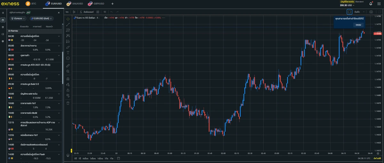Expand the 12:15 ADP calendar event
384x163 pixels.
coord(59,123)
